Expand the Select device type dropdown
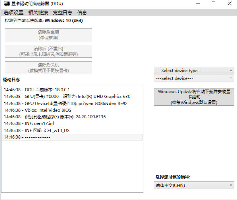The width and height of the screenshot is (237, 200). 194,71
